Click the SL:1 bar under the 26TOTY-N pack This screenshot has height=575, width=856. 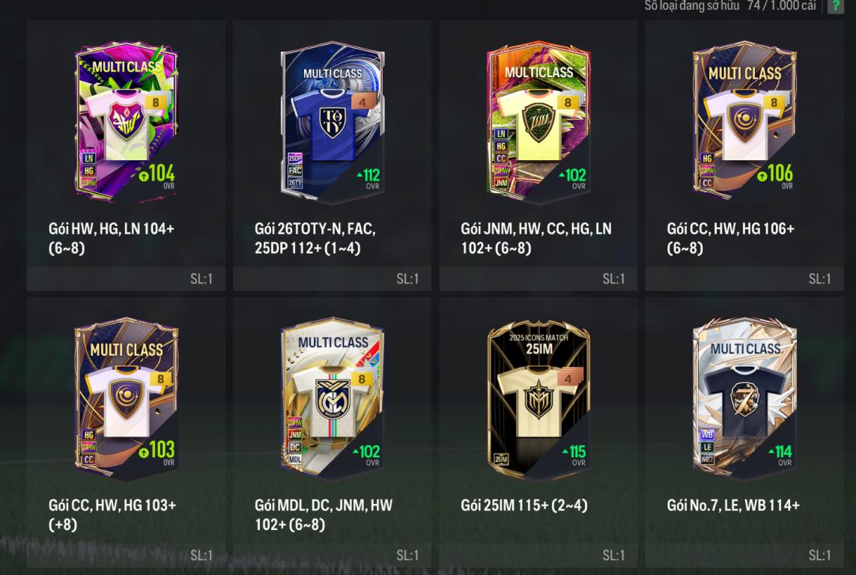[x=332, y=279]
